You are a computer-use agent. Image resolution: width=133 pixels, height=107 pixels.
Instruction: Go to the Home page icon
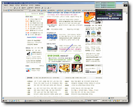(19, 8)
